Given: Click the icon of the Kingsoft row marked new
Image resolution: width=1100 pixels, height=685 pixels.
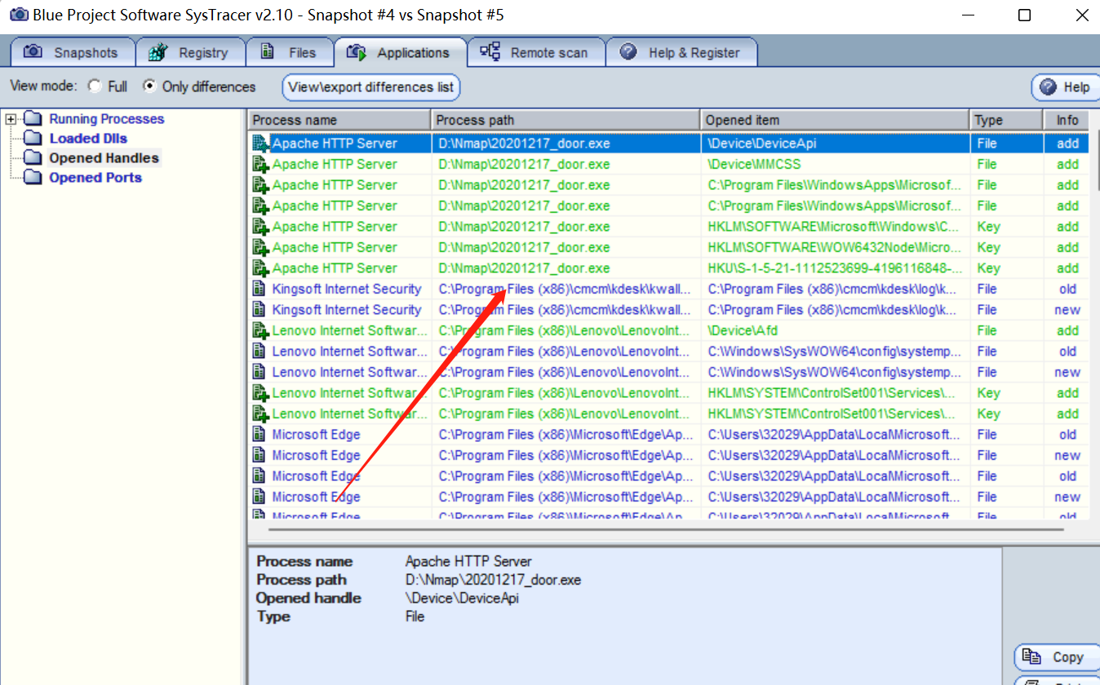Looking at the screenshot, I should [259, 310].
